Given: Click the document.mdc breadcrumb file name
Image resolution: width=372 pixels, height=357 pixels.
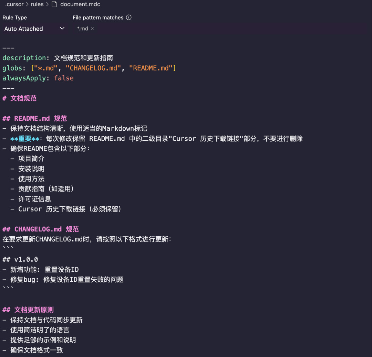Looking at the screenshot, I should (x=80, y=4).
